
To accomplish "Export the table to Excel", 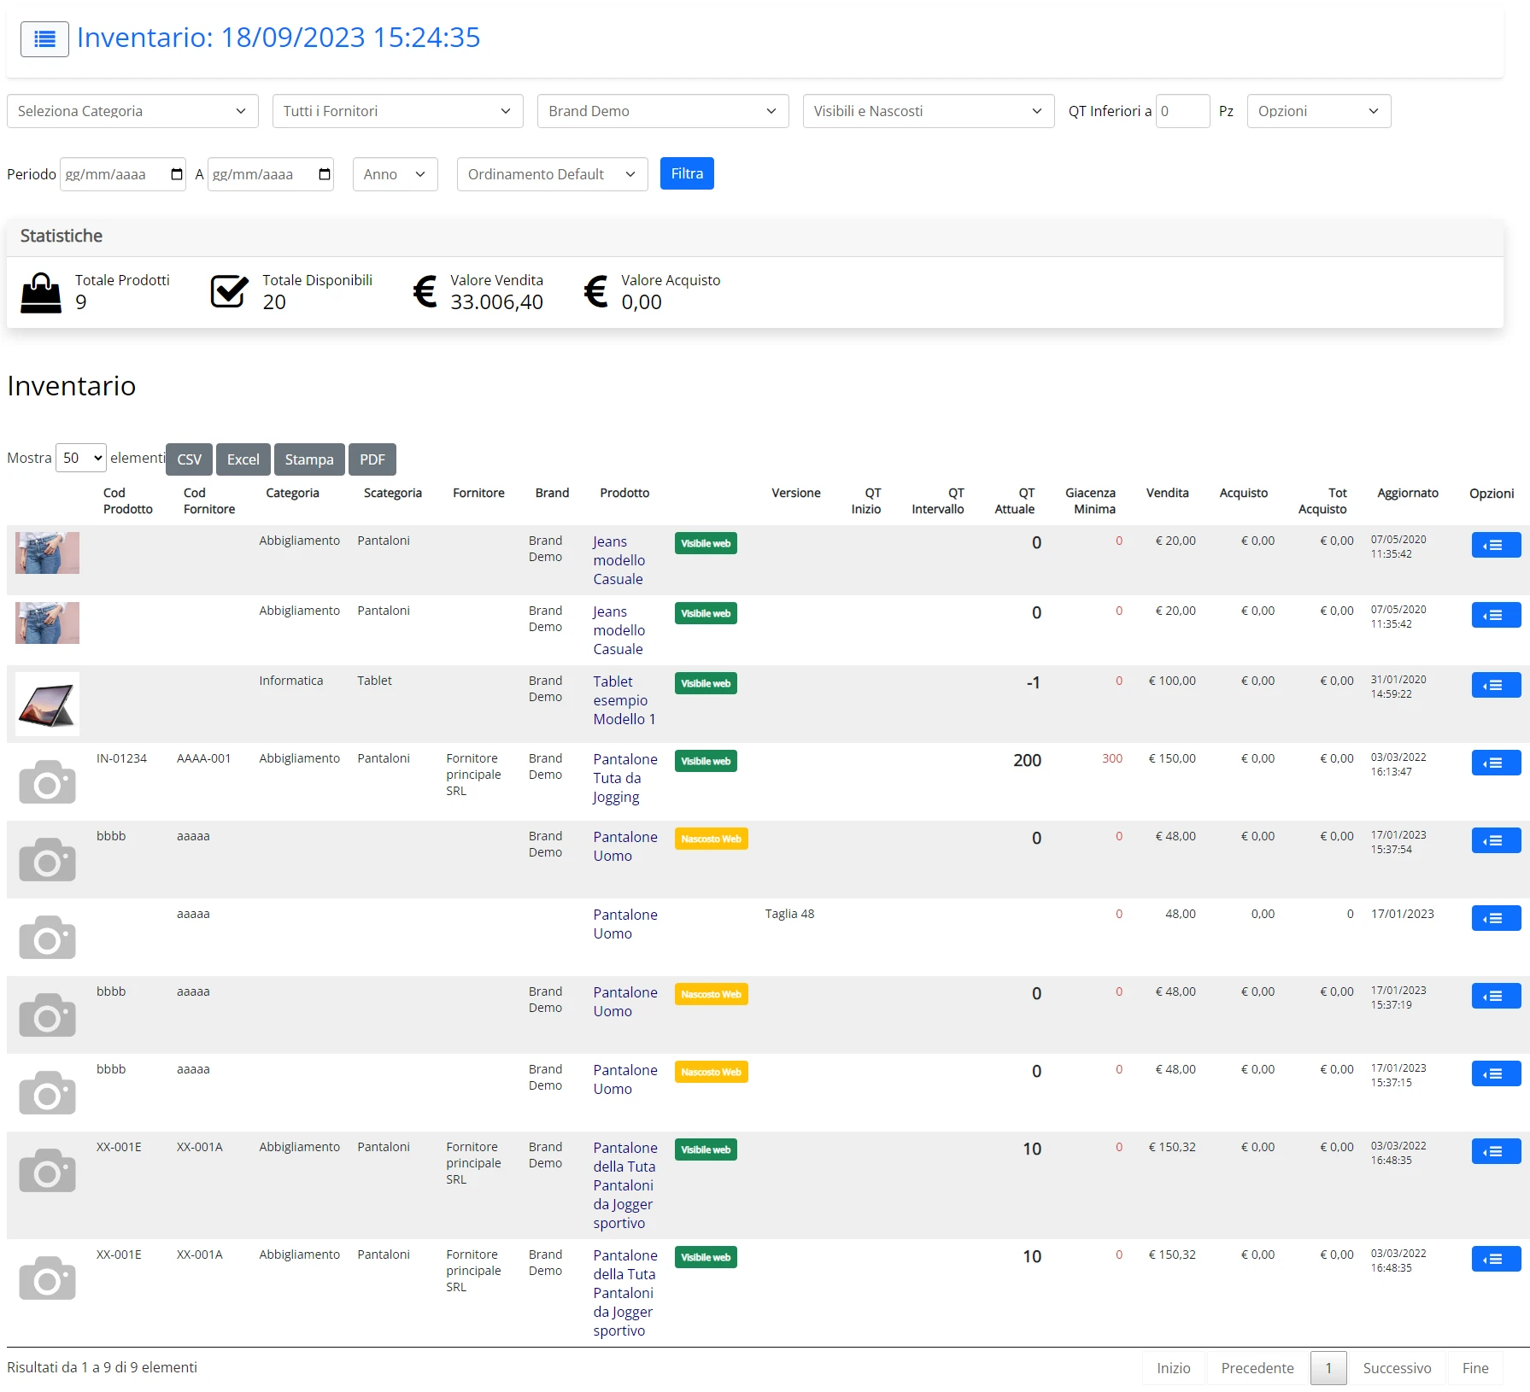I will (243, 459).
